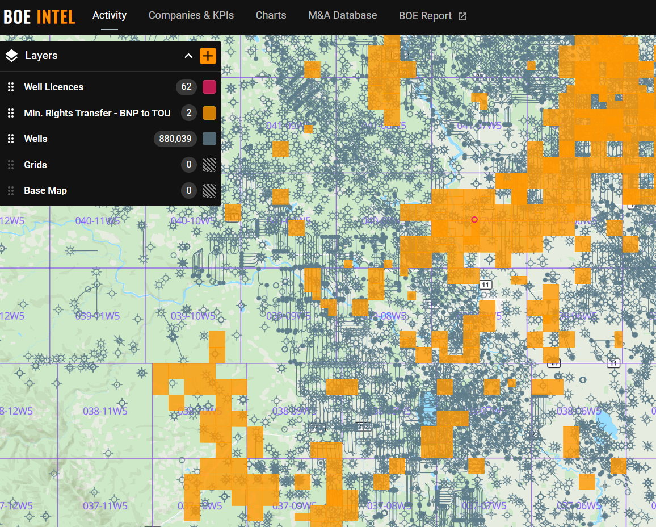The height and width of the screenshot is (527, 656).
Task: Open the Activity tab
Action: 109,15
